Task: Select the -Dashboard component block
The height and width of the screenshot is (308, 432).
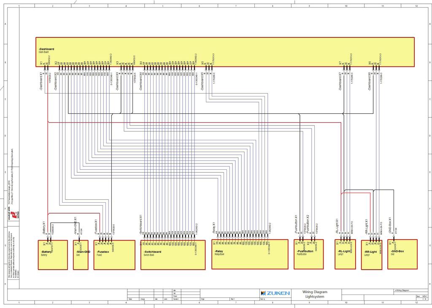Action: pyautogui.click(x=225, y=52)
